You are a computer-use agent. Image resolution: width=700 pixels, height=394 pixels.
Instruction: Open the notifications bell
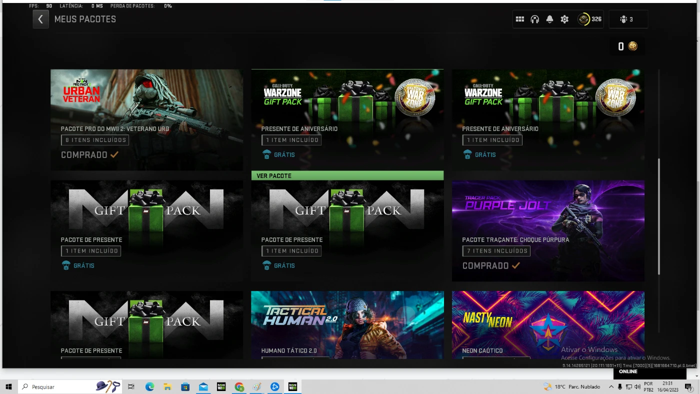tap(549, 19)
